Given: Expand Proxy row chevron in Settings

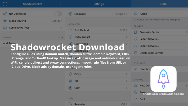Looking at the screenshot, I should click(127, 74).
